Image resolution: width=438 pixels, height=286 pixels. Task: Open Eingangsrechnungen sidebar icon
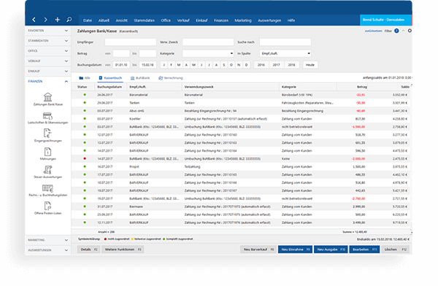(47, 134)
